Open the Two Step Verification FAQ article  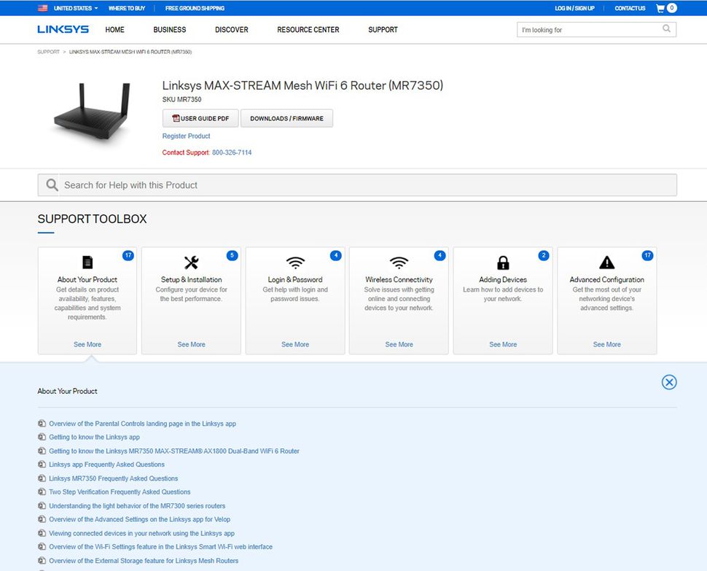[x=119, y=492]
